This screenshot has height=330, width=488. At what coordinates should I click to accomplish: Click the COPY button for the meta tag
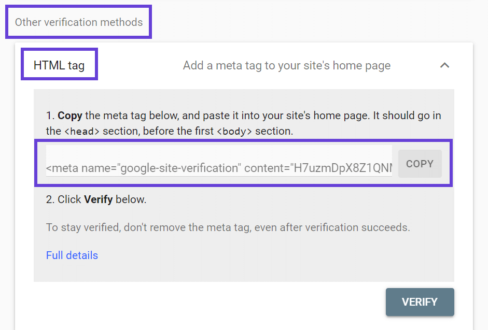pyautogui.click(x=420, y=163)
